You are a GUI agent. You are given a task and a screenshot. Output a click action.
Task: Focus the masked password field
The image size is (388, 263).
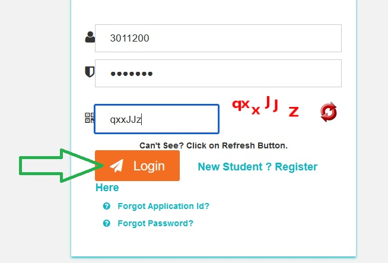218,73
